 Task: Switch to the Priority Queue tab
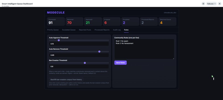pos(53,30)
